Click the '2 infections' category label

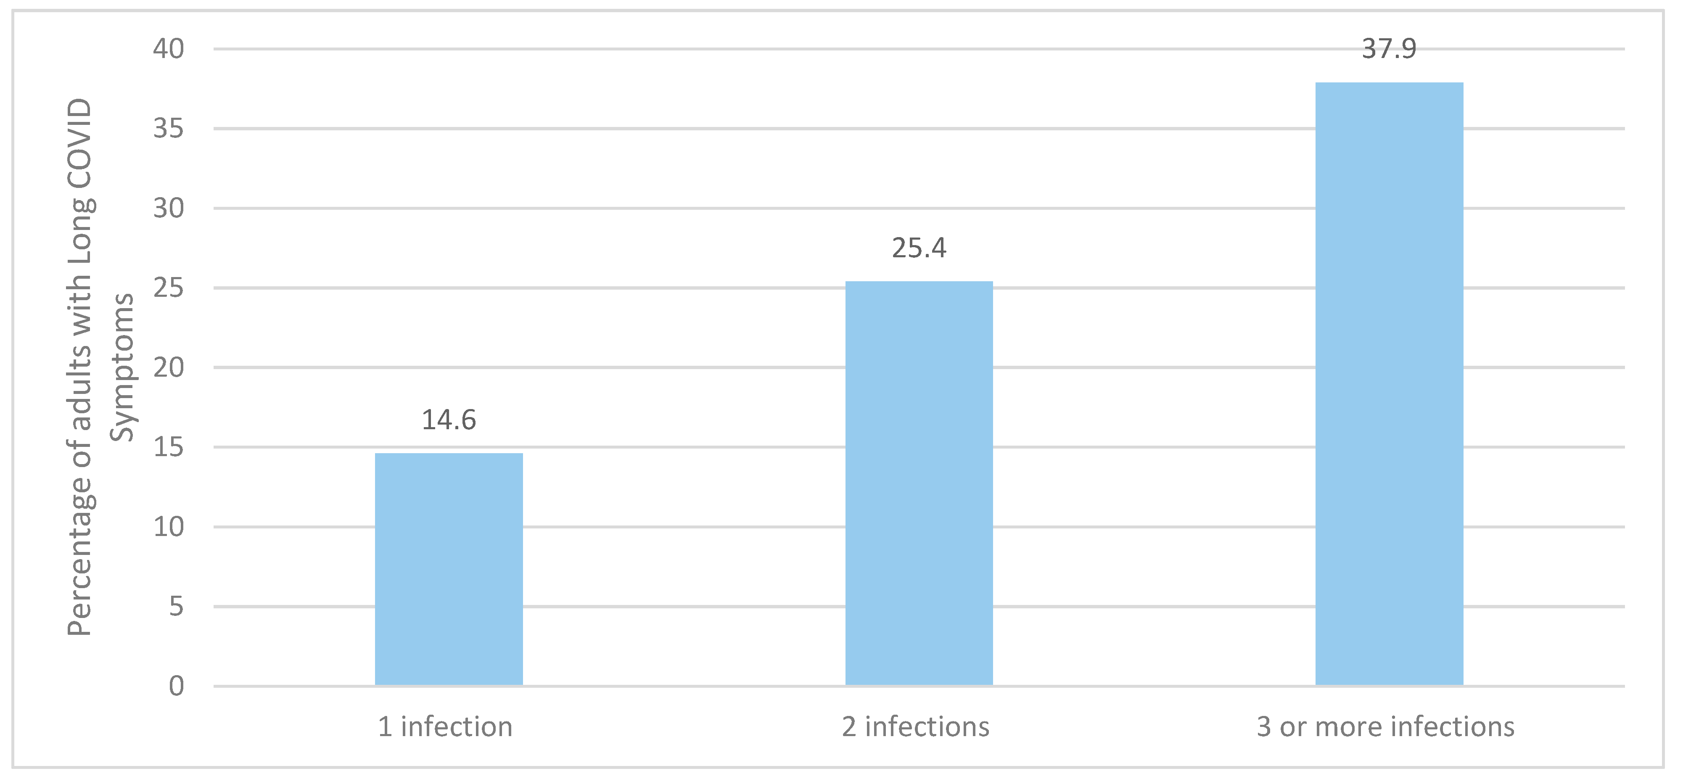click(x=915, y=727)
